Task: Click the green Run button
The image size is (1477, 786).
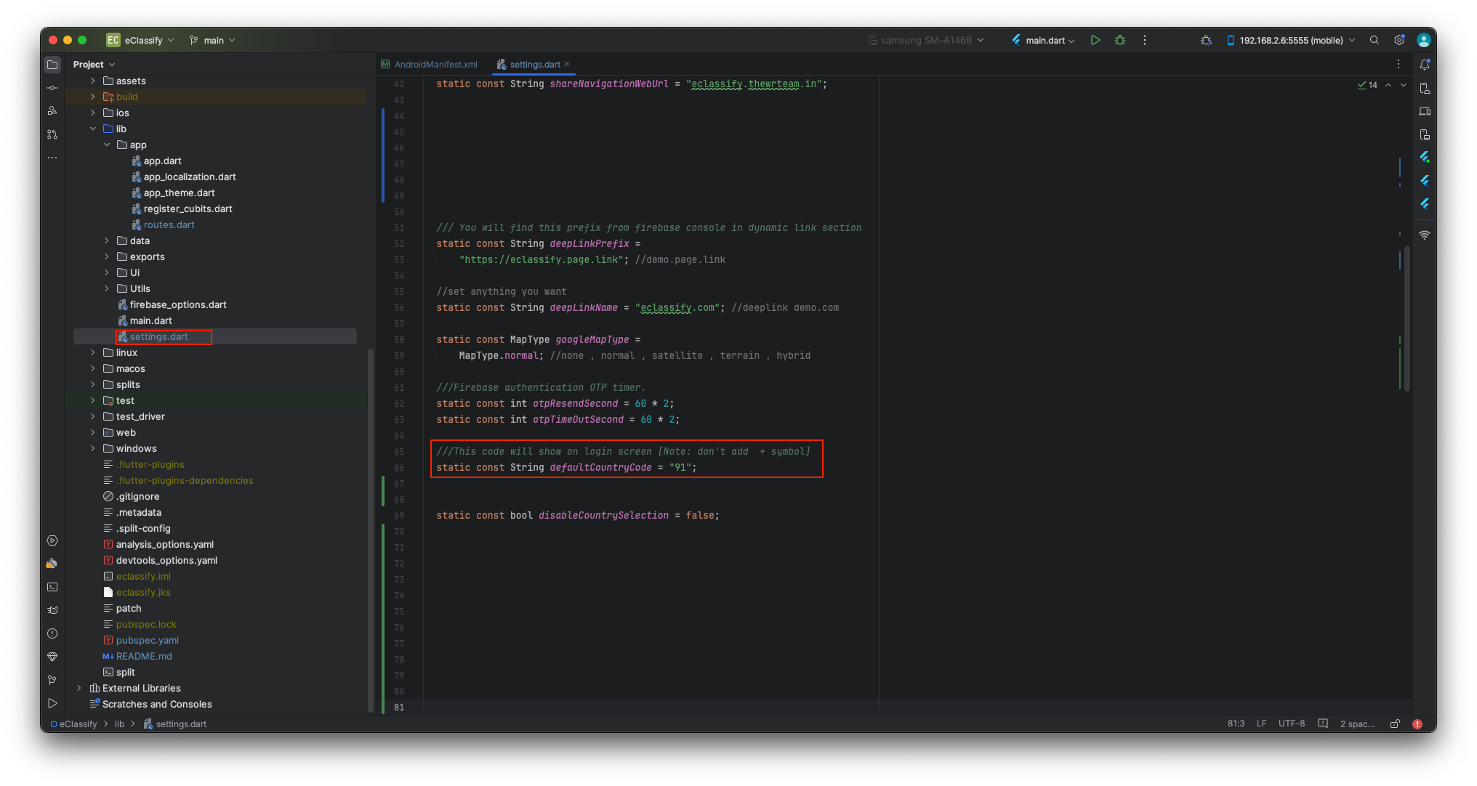Action: pos(1095,41)
